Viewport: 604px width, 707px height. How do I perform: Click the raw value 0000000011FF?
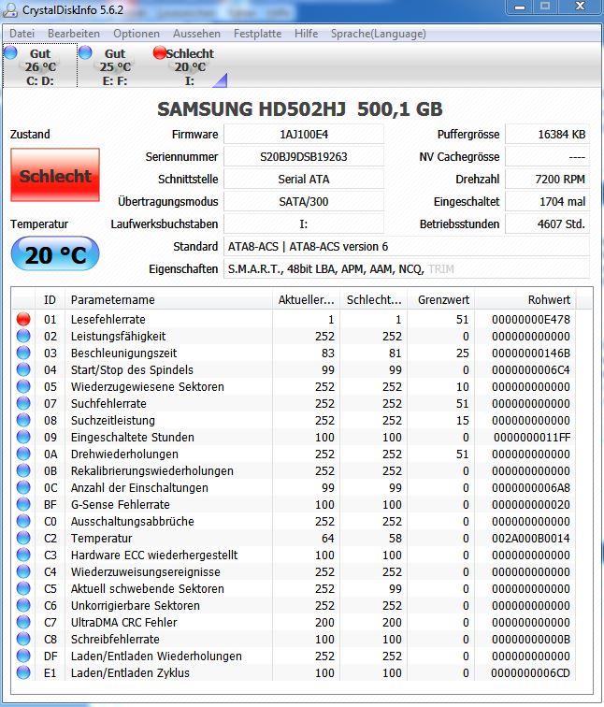point(532,437)
